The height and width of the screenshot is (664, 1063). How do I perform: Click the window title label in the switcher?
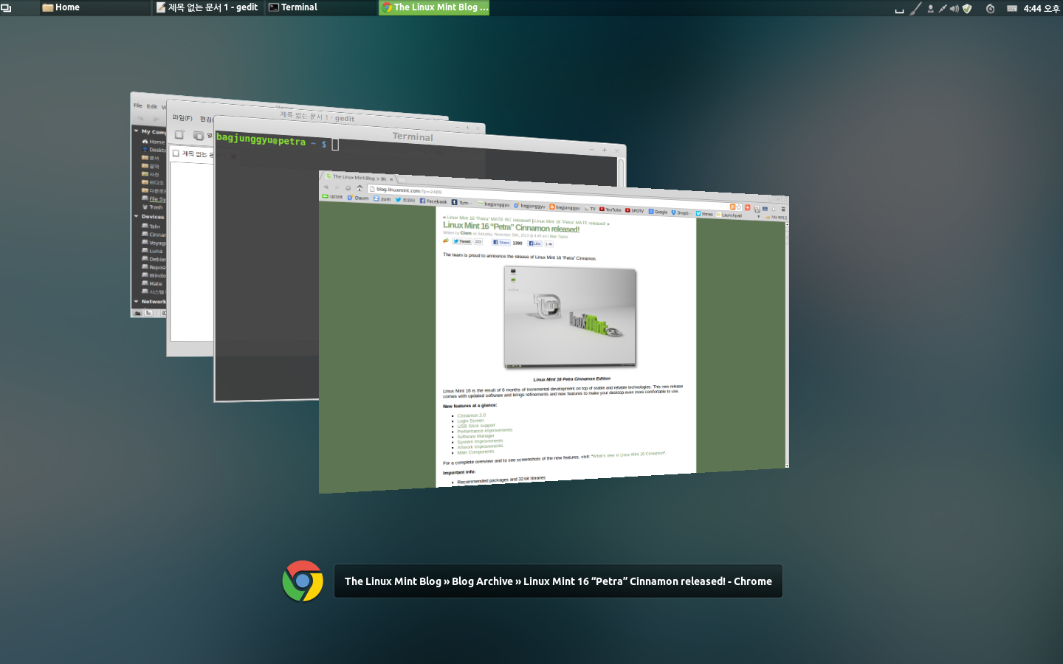click(558, 581)
